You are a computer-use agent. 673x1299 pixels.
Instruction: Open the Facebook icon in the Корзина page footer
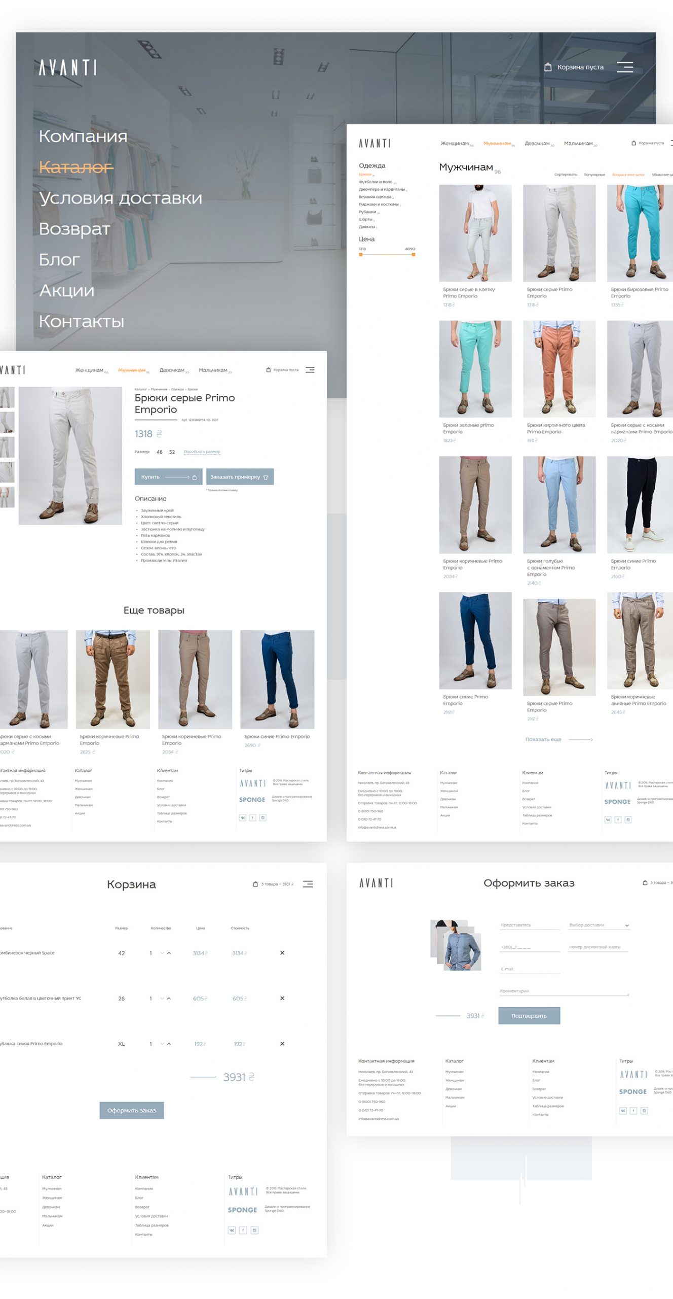pos(243,1230)
